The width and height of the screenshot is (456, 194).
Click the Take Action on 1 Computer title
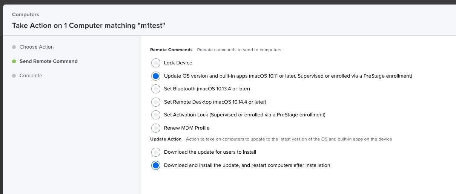point(89,26)
